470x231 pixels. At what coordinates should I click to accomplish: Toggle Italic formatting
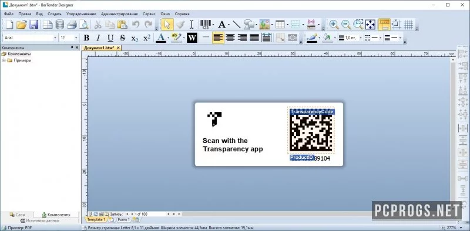coord(98,38)
